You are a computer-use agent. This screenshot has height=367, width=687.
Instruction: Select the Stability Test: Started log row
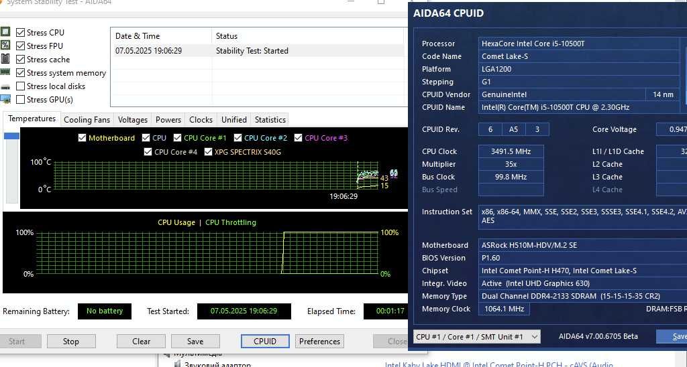click(258, 51)
